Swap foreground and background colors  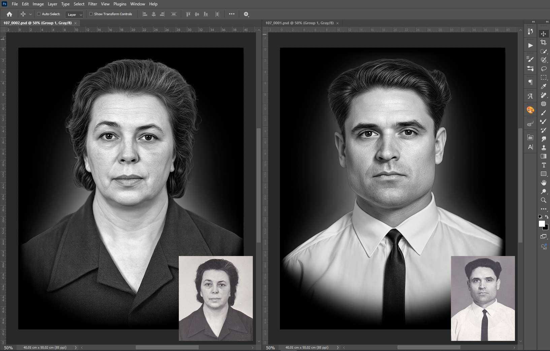tap(547, 217)
